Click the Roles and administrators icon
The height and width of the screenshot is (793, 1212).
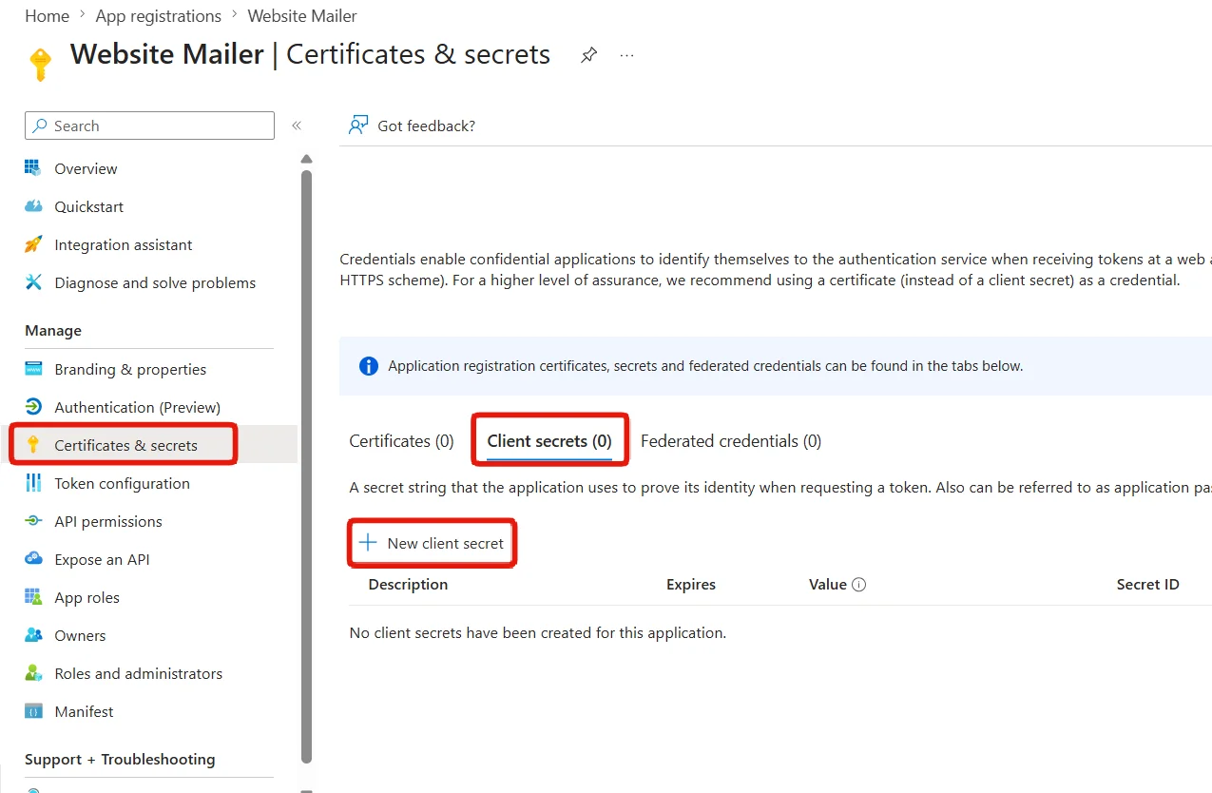(33, 673)
